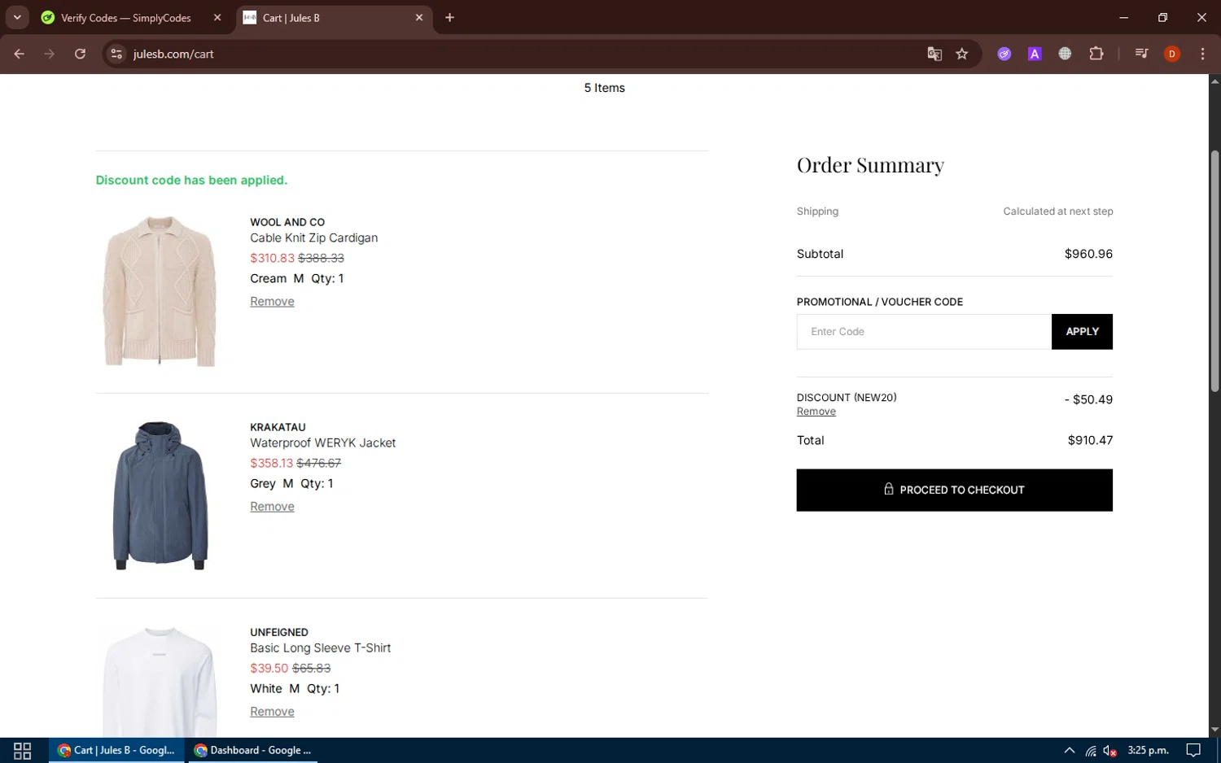
Task: Click the Enter Code voucher field
Action: tap(924, 332)
